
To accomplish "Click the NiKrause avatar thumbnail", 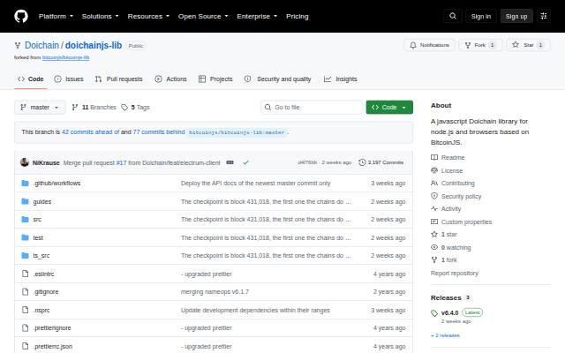I will tap(25, 162).
